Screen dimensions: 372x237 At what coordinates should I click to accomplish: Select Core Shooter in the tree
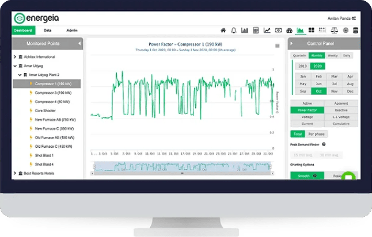(45, 110)
